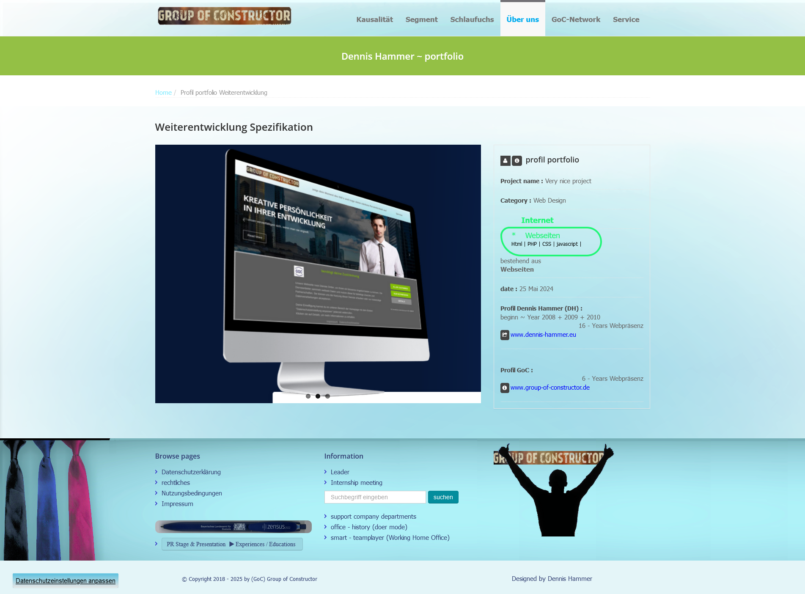Open the Über uns tab

point(522,19)
